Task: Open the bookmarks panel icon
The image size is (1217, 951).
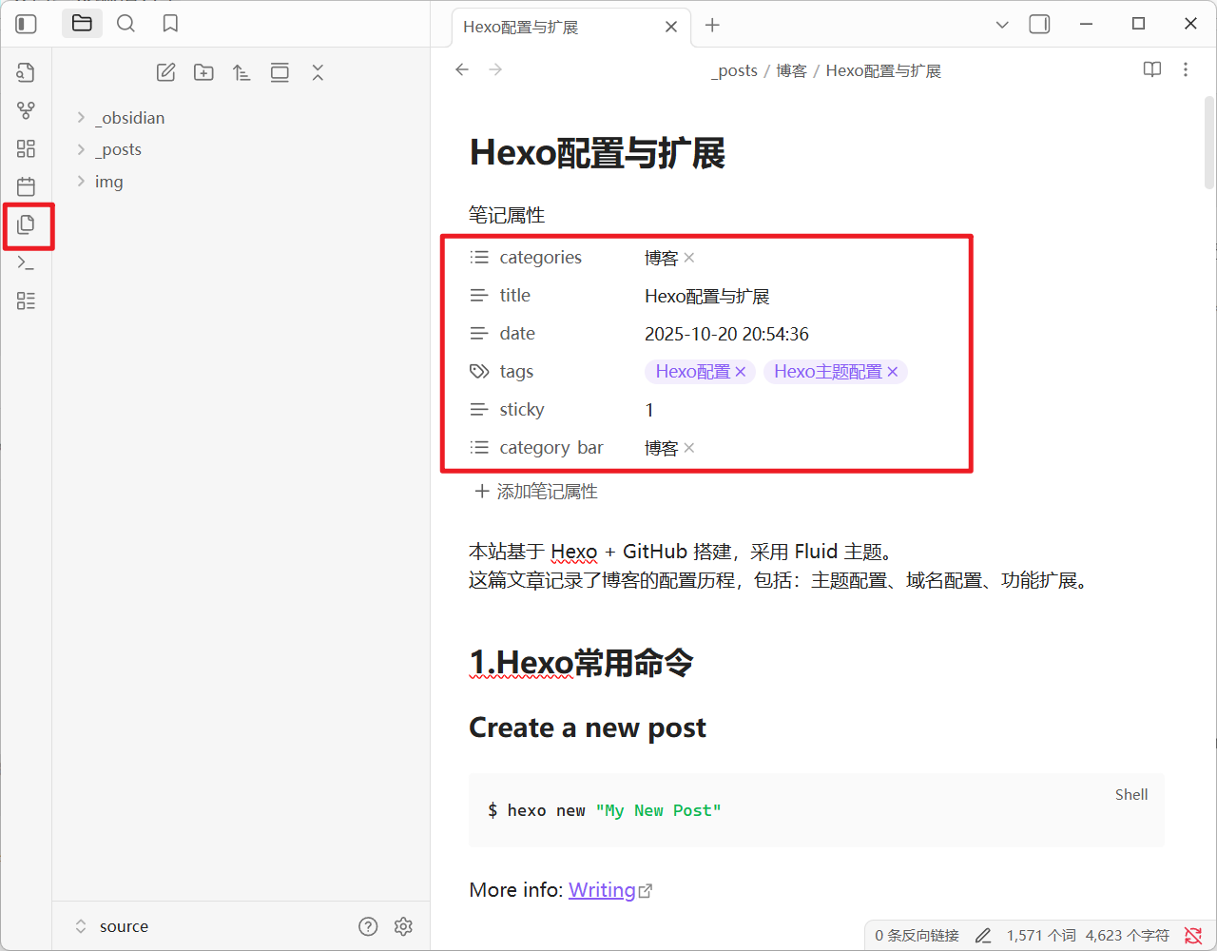Action: (170, 24)
